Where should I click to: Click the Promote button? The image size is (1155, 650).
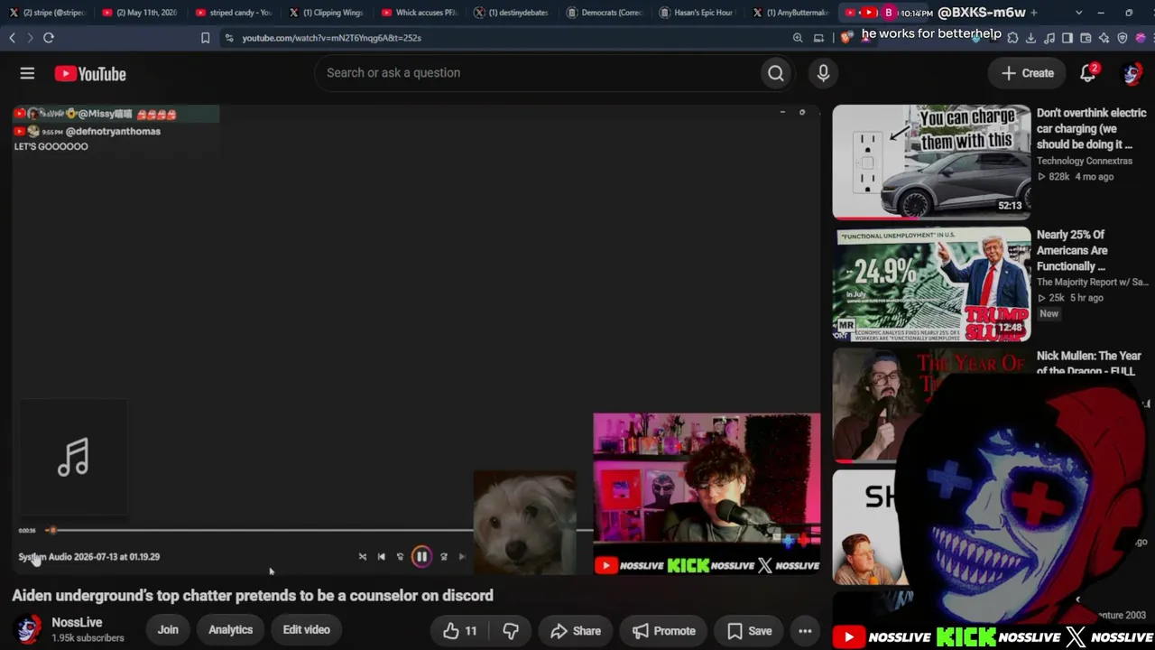(x=663, y=631)
